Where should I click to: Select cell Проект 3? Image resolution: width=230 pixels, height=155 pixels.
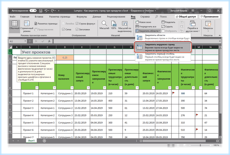[x=30, y=108]
